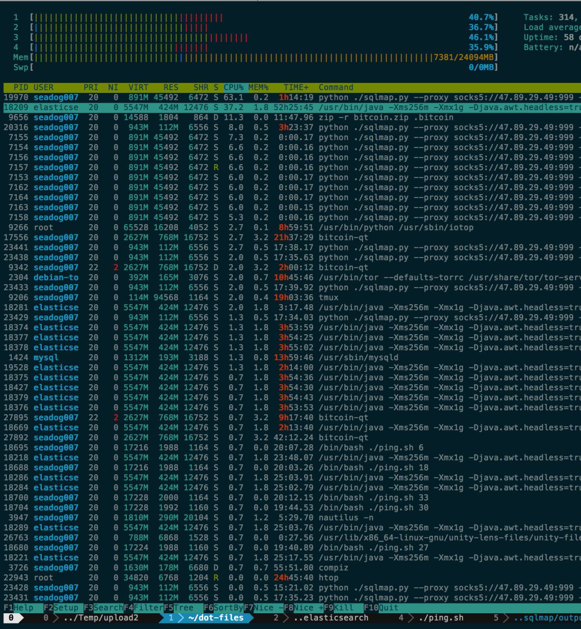The height and width of the screenshot is (629, 581).
Task: Select process PID 26763 unity-lens-files
Action: click(292, 537)
